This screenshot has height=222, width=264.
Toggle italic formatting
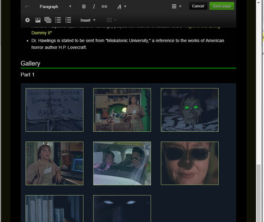[x=94, y=6]
